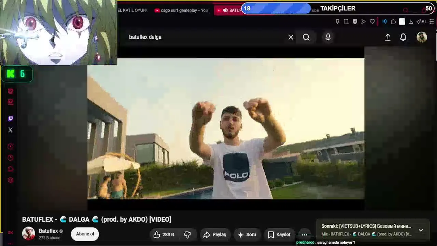Click the heart bookmark icon

372,22
